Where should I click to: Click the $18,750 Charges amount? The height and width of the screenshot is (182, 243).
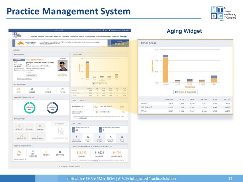point(82,153)
